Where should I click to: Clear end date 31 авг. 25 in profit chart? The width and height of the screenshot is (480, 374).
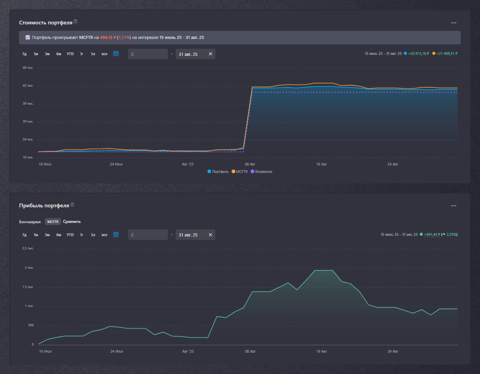click(210, 235)
